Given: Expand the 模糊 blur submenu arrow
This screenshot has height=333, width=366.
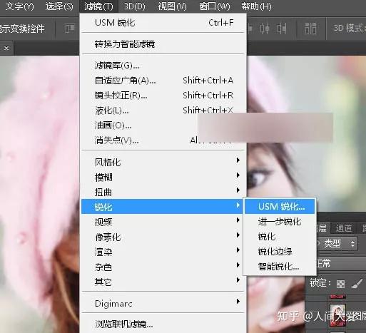Looking at the screenshot, I should click(x=238, y=175).
